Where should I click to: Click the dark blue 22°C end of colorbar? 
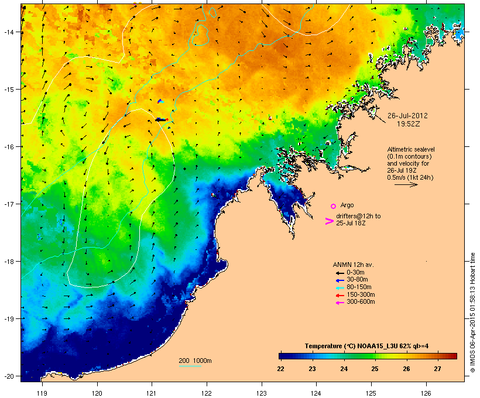pyautogui.click(x=281, y=356)
